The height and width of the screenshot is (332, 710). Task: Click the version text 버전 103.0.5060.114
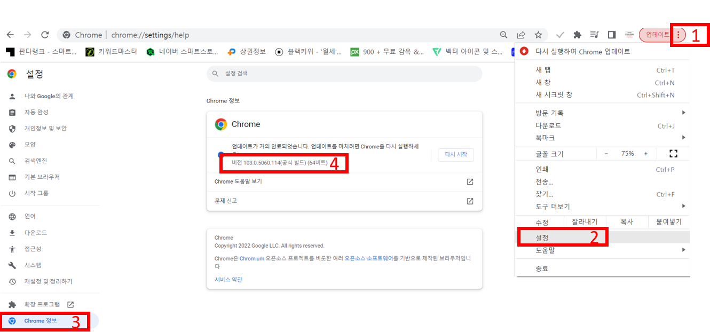tap(280, 162)
